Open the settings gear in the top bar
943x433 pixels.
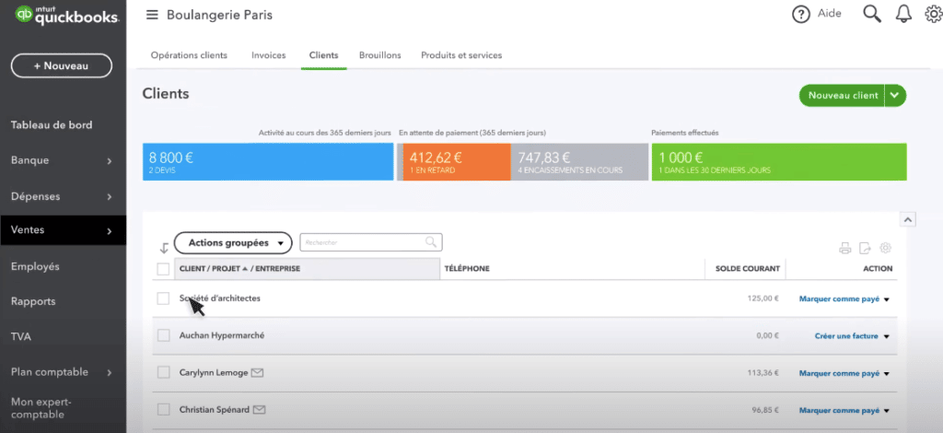pos(933,14)
